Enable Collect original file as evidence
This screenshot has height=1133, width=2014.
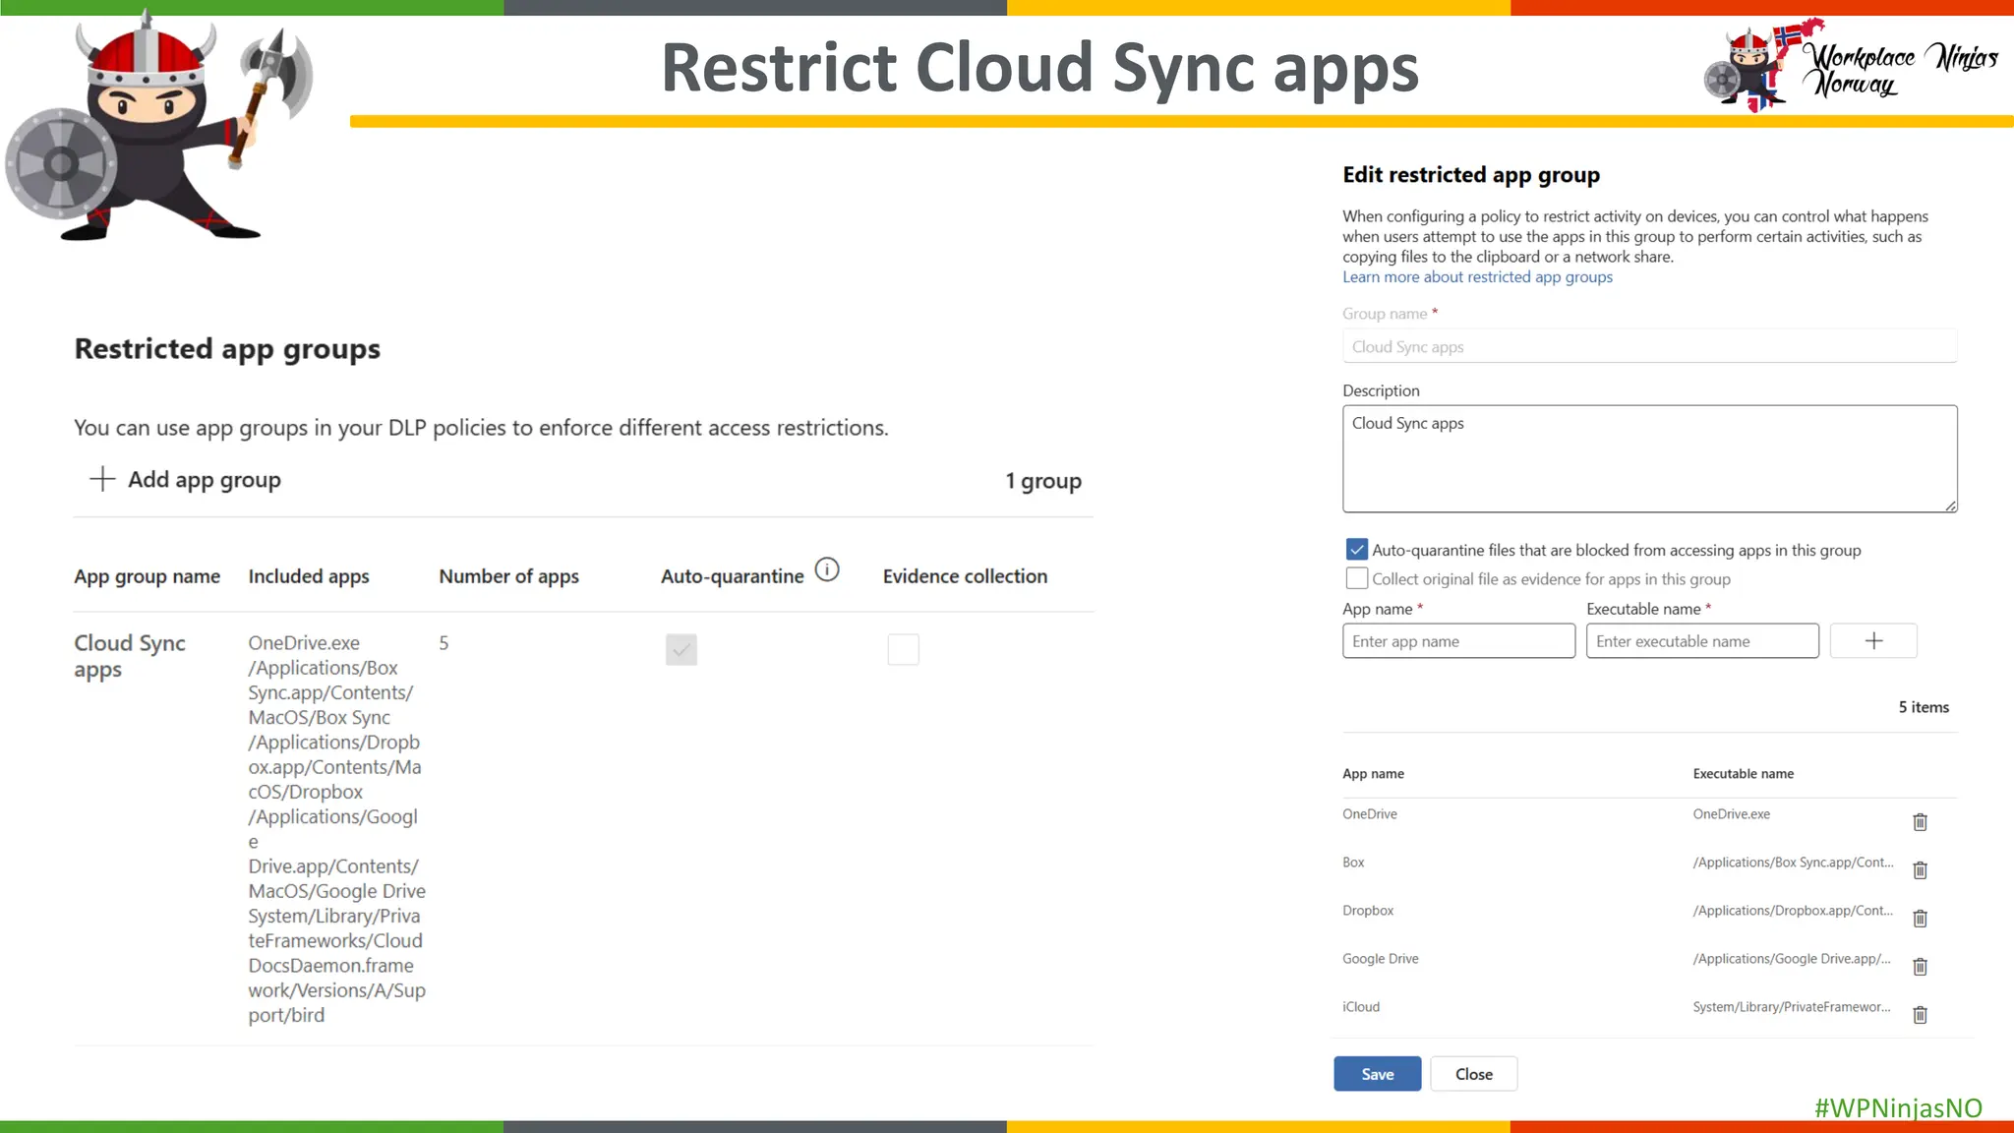pyautogui.click(x=1356, y=578)
